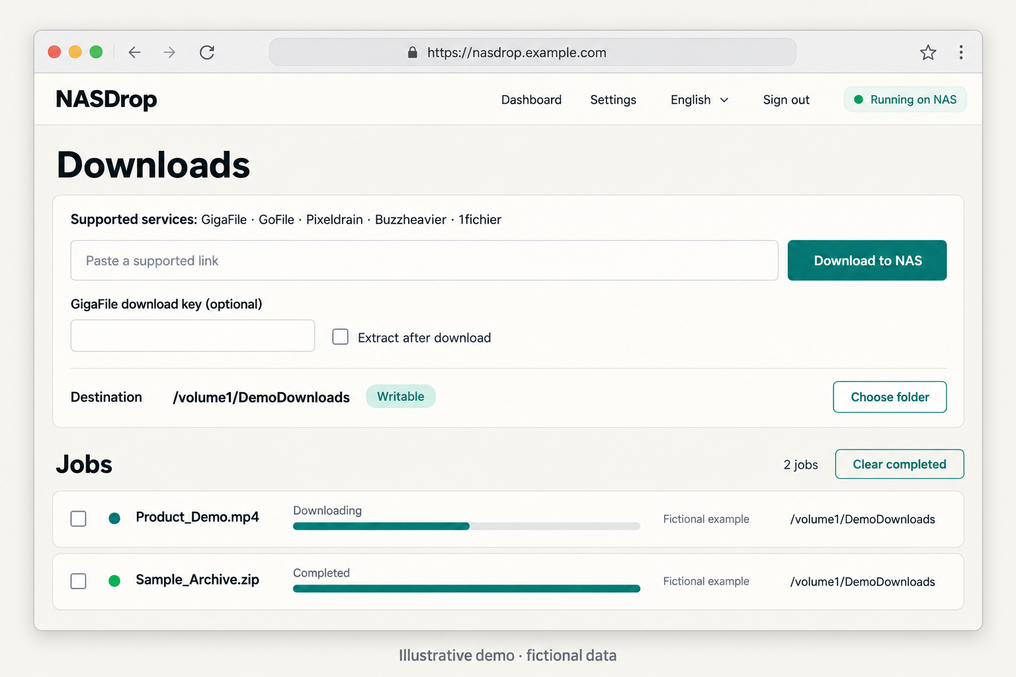Click the green status dot for Sample_Archive.zip

(x=114, y=580)
